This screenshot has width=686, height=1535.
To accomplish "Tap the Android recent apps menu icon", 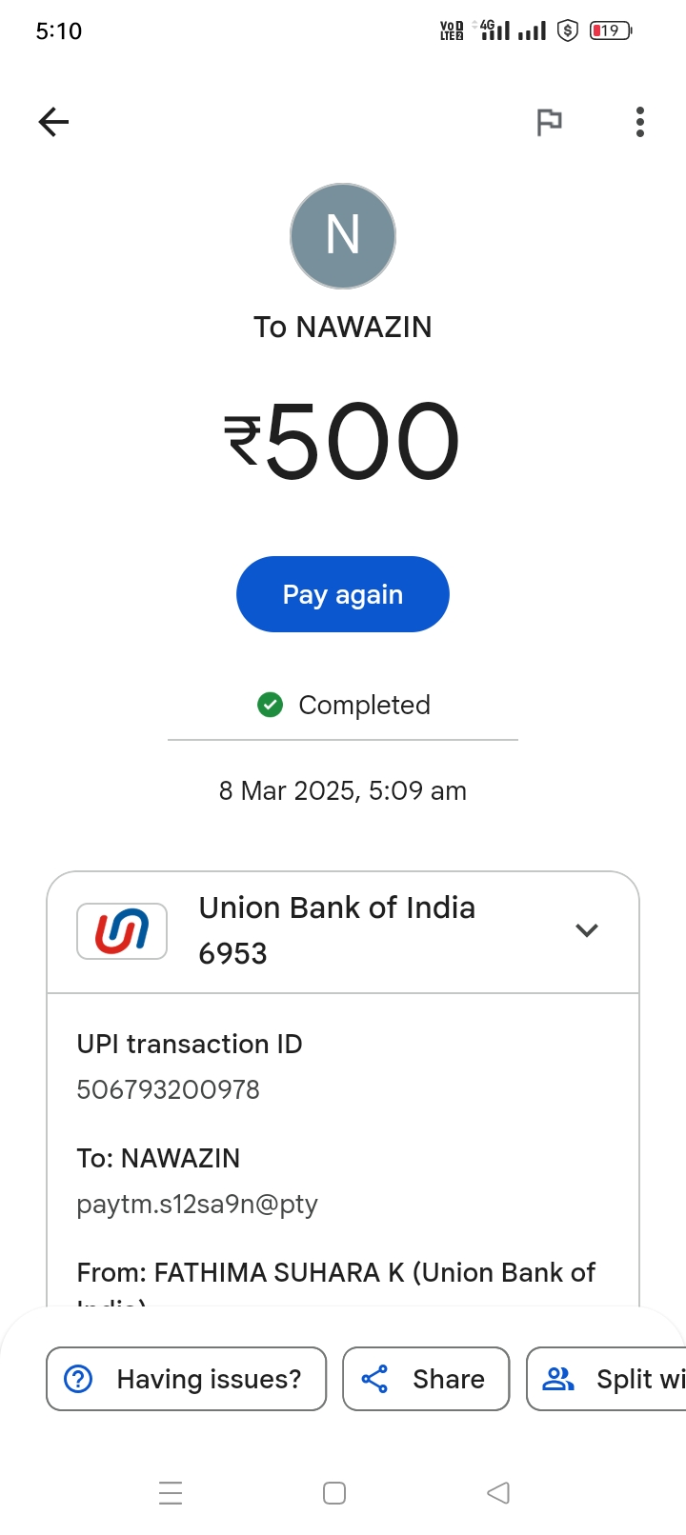I will [171, 1492].
